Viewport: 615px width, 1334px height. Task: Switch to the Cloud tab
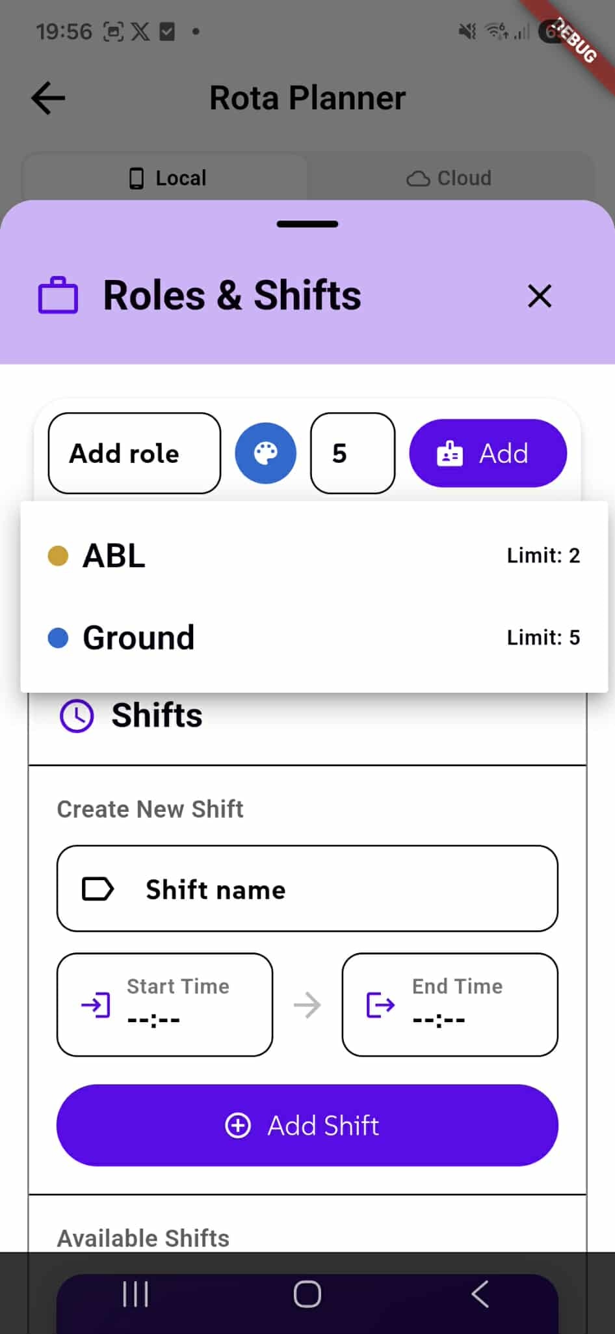pyautogui.click(x=449, y=178)
